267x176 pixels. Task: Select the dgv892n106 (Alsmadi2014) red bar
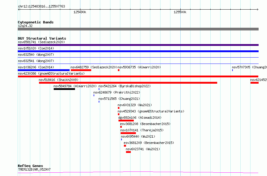126,121
